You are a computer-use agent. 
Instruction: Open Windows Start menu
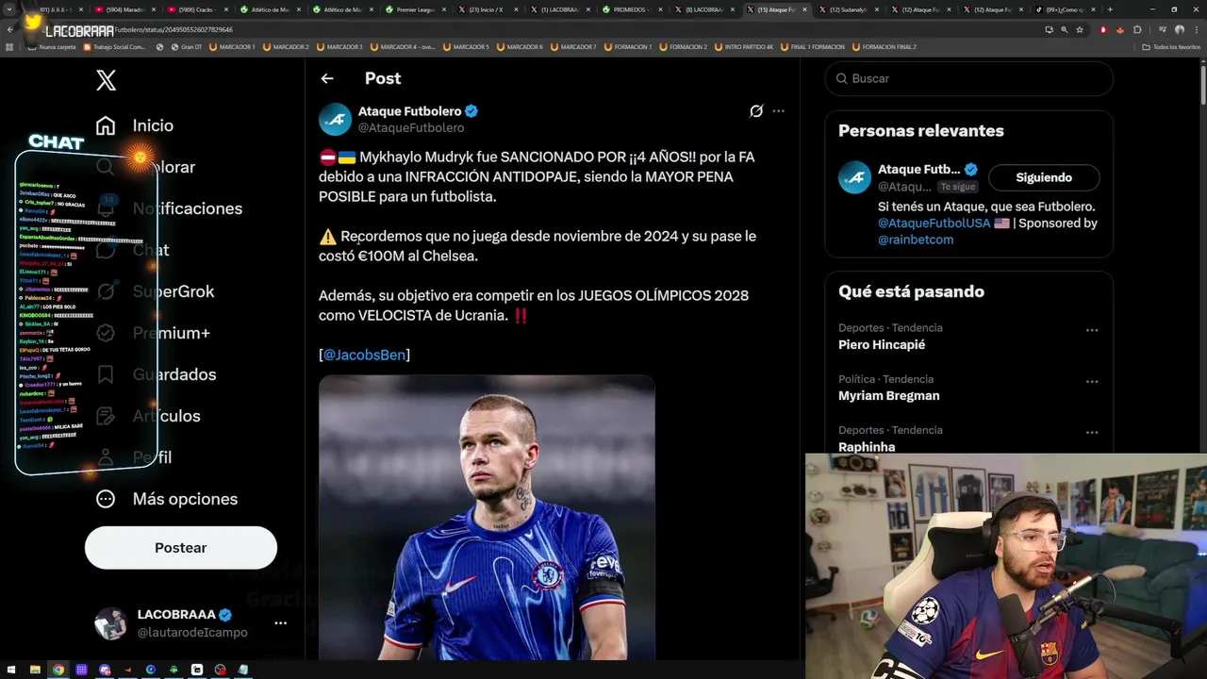(x=11, y=670)
